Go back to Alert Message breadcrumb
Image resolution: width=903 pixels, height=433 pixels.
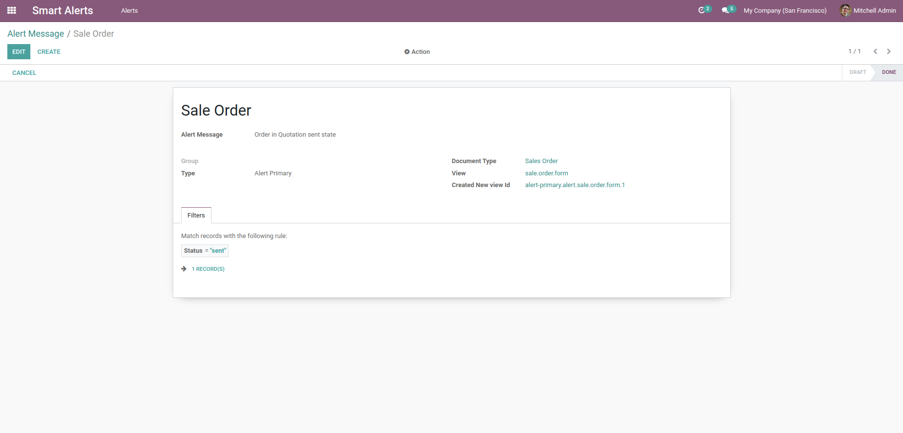[36, 34]
